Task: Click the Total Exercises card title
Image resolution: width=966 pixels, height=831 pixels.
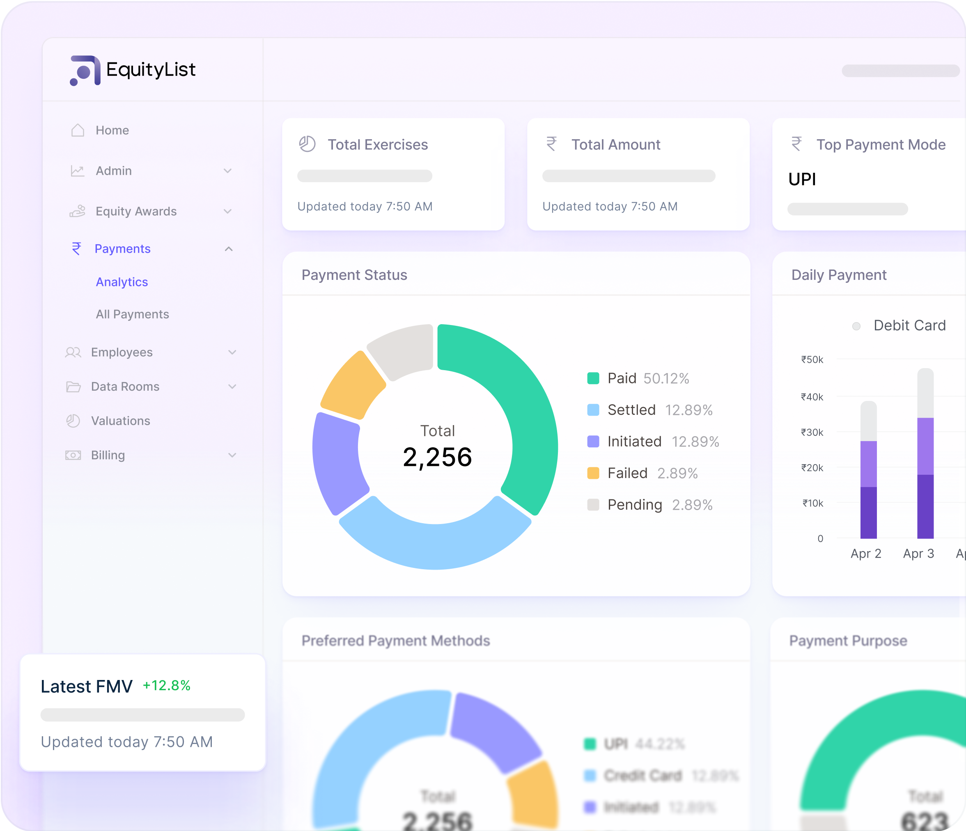Action: click(378, 144)
